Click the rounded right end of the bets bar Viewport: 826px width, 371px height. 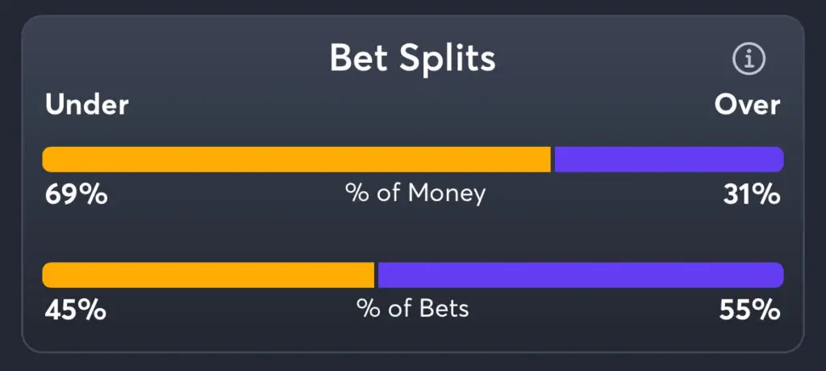coord(778,275)
